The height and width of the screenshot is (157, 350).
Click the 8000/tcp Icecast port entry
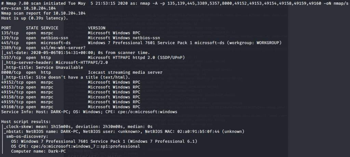[x=11, y=72]
